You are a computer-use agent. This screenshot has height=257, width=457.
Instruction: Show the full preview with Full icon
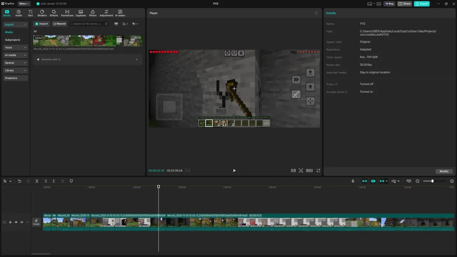[x=293, y=171]
